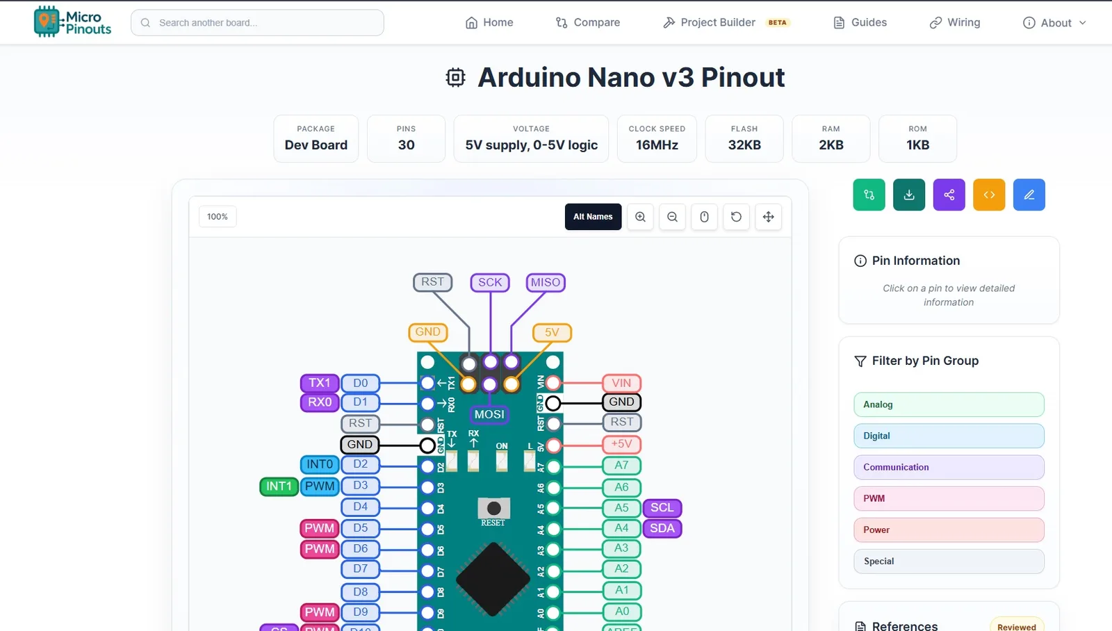The width and height of the screenshot is (1112, 631).
Task: Select the RST label at diagram top
Action: click(432, 282)
